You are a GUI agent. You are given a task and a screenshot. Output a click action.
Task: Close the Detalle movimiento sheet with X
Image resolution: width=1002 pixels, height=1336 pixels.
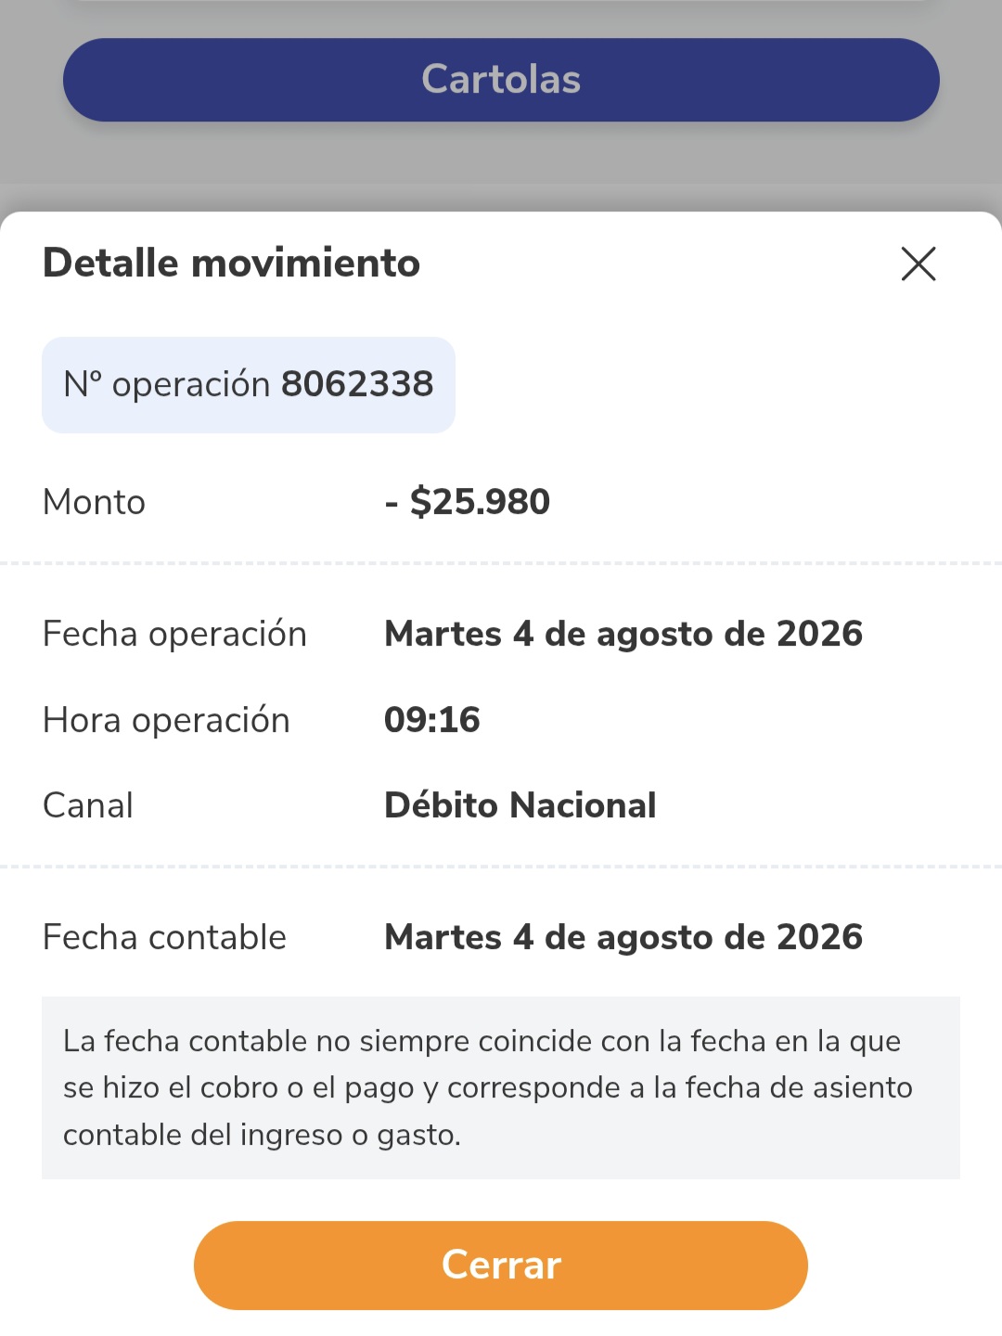pyautogui.click(x=918, y=263)
